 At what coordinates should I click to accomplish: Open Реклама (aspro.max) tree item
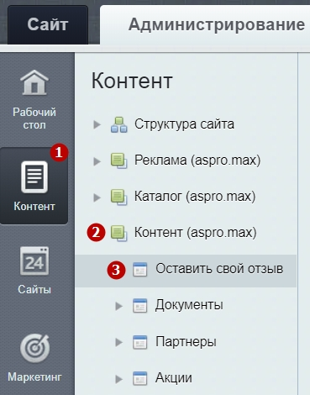197,161
